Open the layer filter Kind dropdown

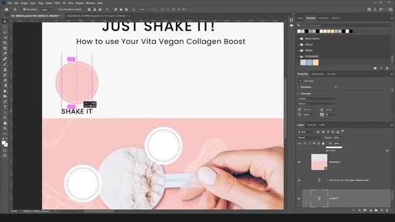tap(306, 131)
